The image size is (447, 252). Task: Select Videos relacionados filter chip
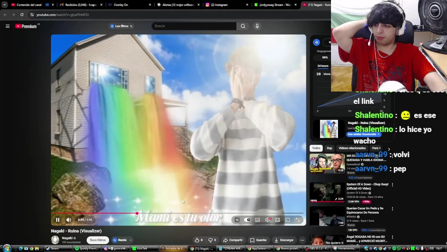click(x=352, y=148)
